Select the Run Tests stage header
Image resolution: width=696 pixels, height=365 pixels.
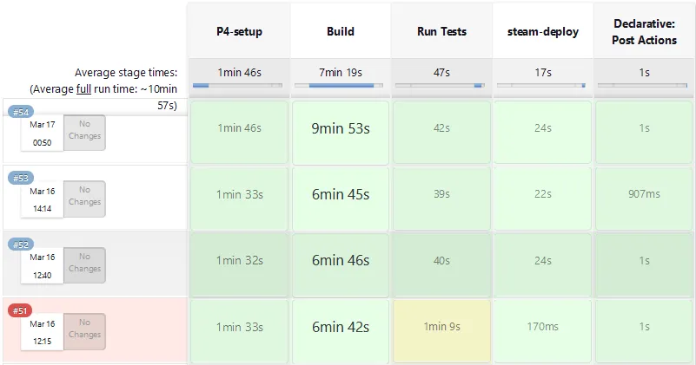tap(441, 32)
